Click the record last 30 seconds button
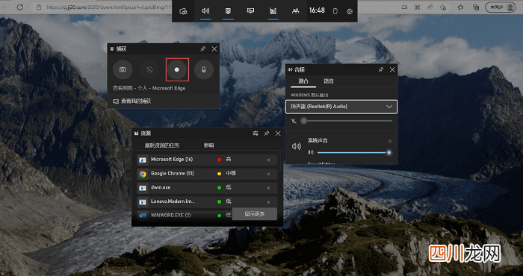This screenshot has height=276, width=523. click(x=149, y=69)
